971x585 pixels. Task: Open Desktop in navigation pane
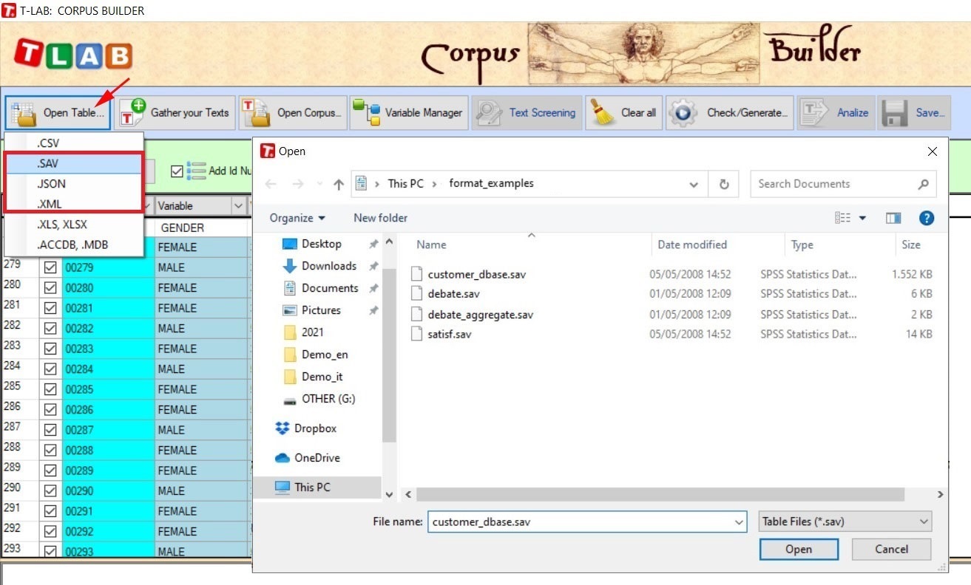pos(322,244)
